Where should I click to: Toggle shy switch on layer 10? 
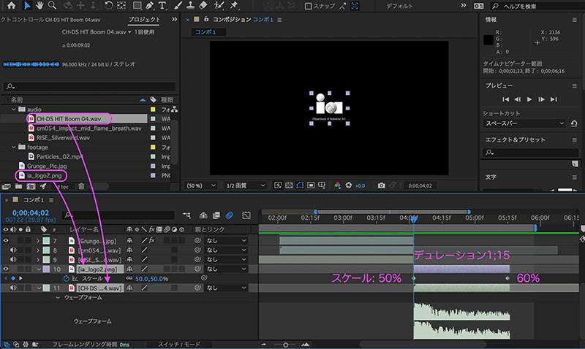tap(129, 269)
